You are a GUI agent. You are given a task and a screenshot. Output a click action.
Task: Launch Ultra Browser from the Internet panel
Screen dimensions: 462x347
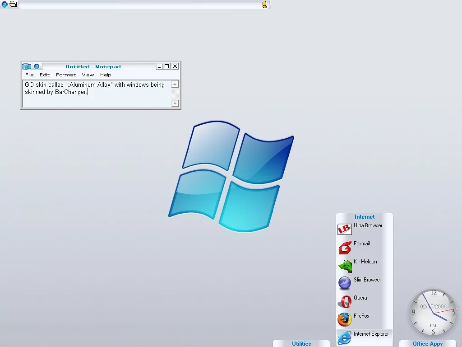click(345, 229)
